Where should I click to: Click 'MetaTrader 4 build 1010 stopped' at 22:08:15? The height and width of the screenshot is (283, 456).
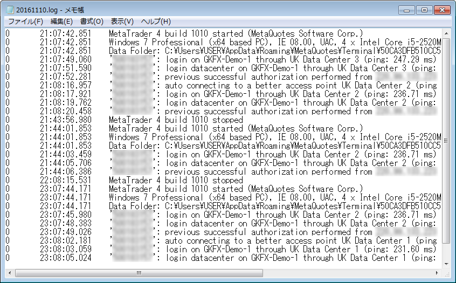click(176, 180)
